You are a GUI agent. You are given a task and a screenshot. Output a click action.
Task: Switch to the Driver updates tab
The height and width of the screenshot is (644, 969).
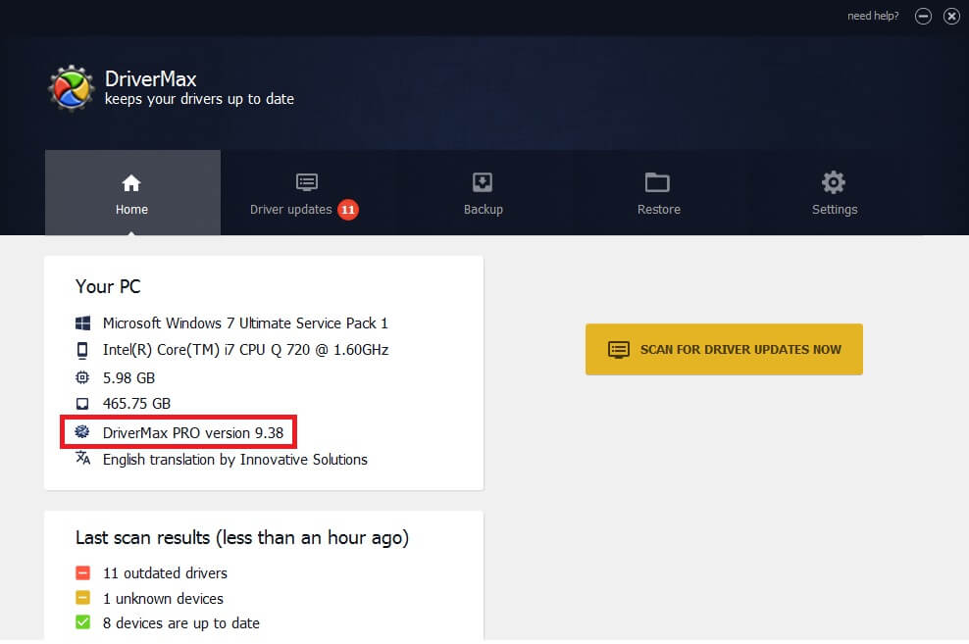coord(308,193)
